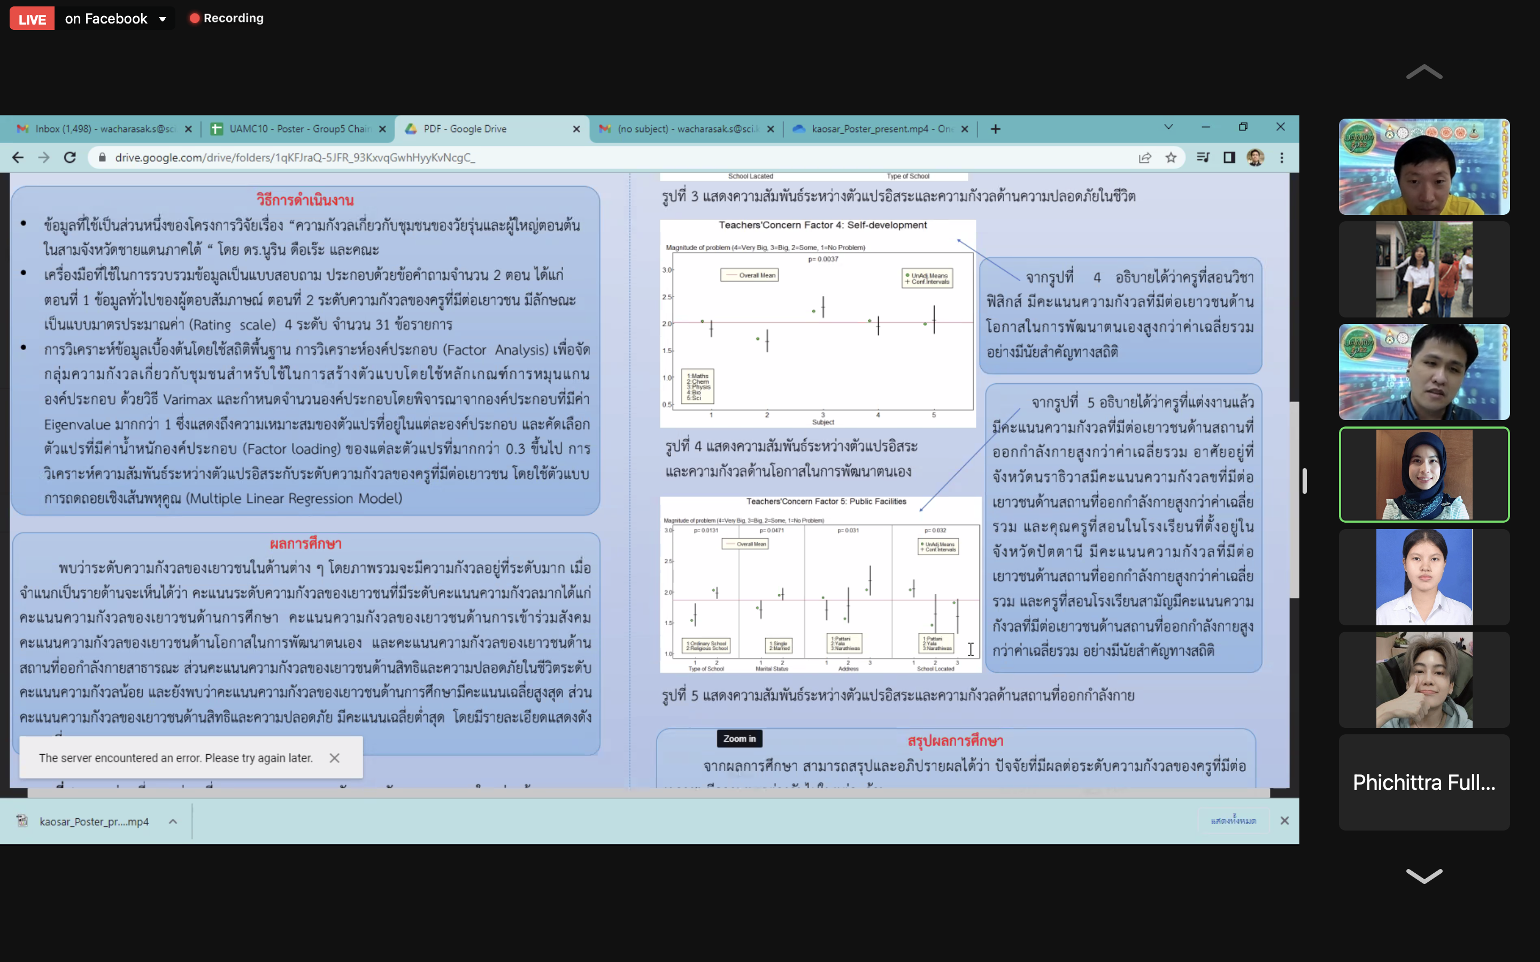Expand the download item options chevron
The height and width of the screenshot is (962, 1540).
pos(173,821)
